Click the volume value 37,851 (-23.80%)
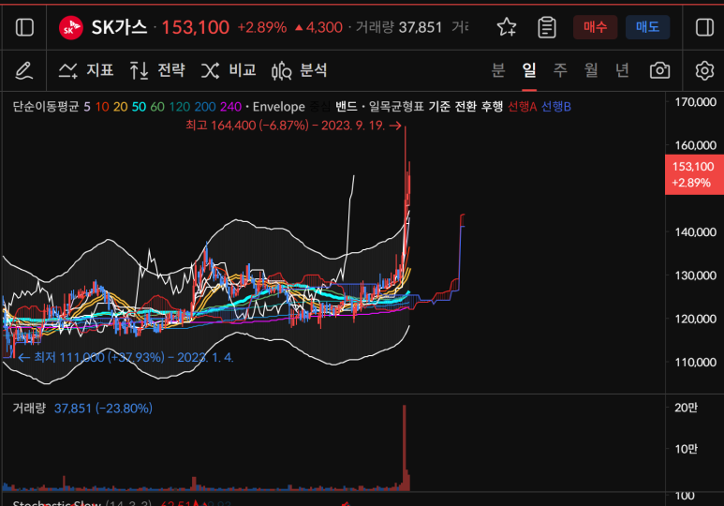The width and height of the screenshot is (724, 506). click(103, 408)
